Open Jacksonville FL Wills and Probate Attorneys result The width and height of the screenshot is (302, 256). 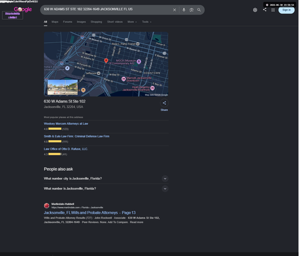(89, 213)
